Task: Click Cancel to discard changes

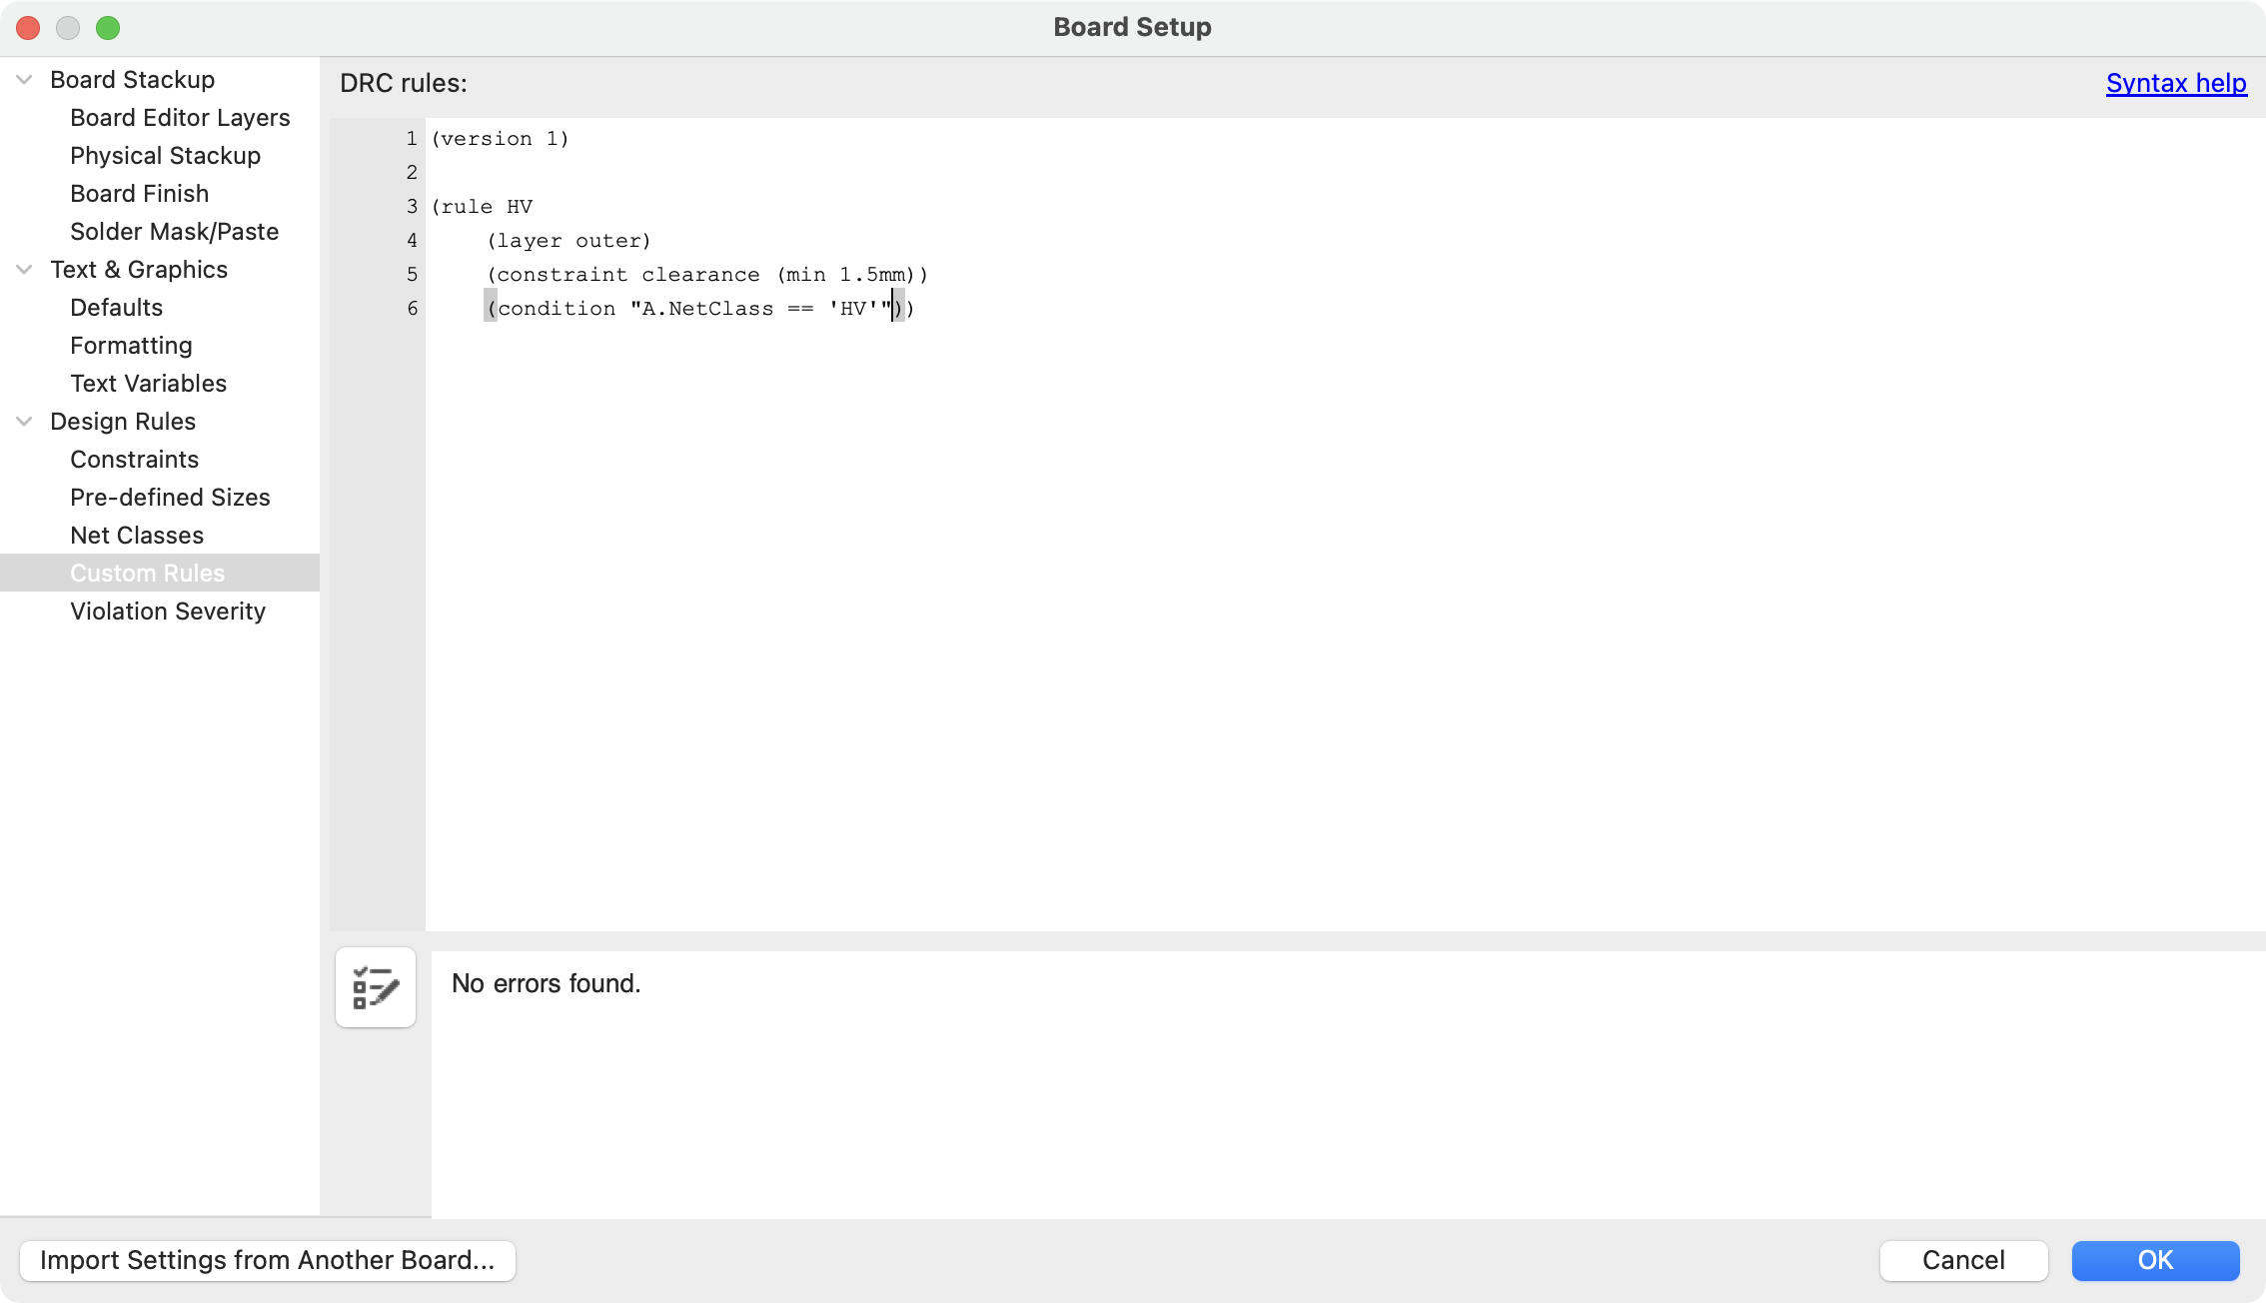Action: point(1964,1259)
